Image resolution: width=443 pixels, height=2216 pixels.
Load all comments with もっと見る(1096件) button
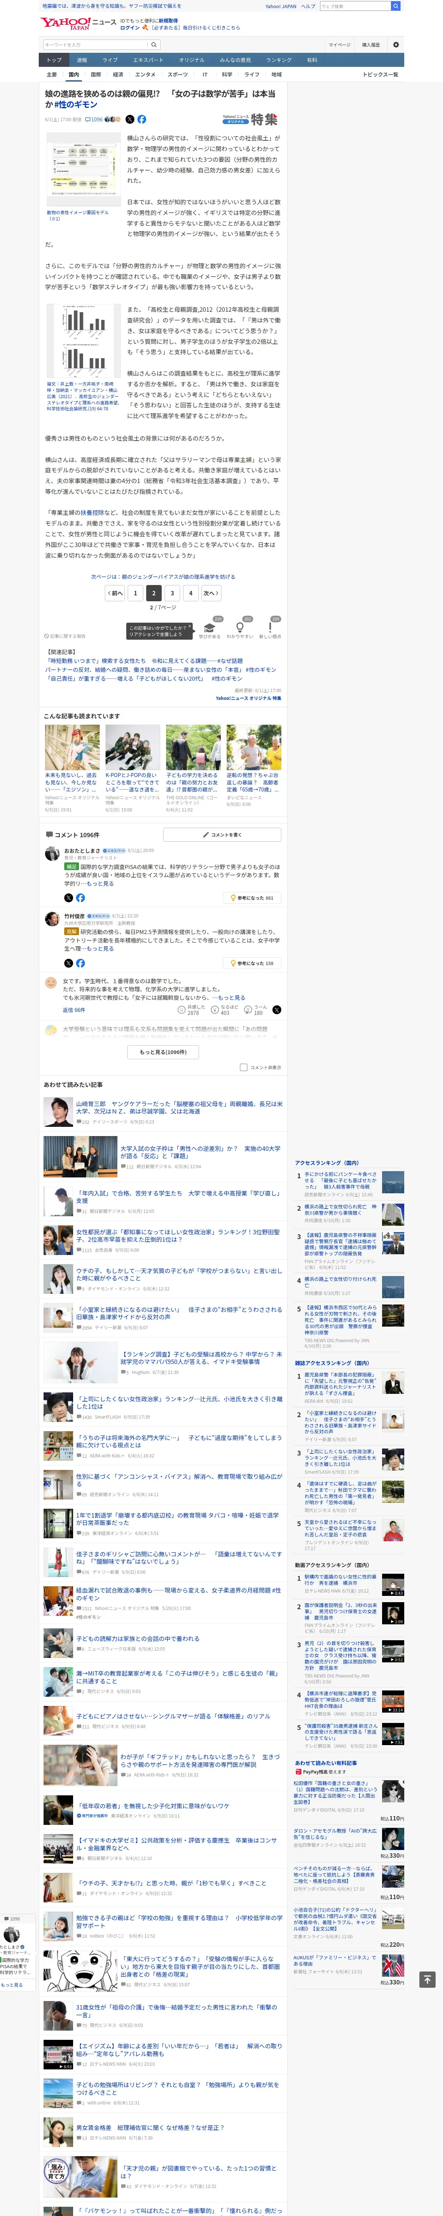click(x=164, y=1052)
